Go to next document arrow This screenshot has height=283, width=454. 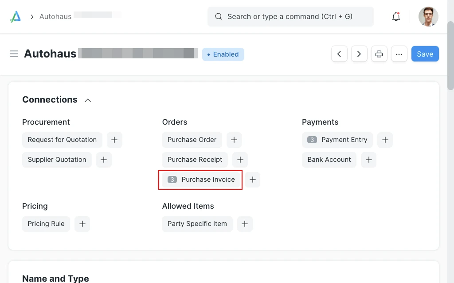coord(359,54)
